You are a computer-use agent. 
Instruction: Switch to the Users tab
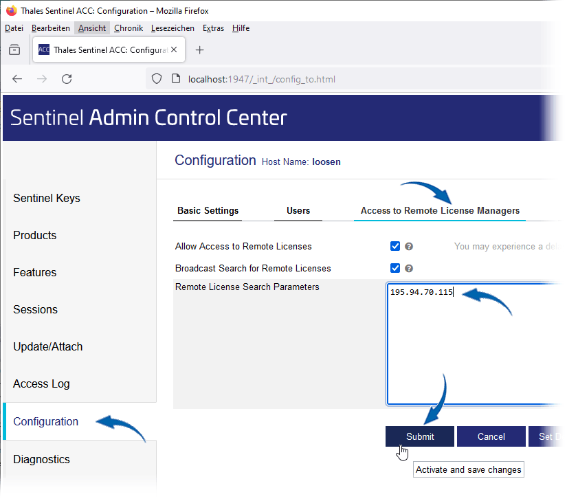(298, 211)
